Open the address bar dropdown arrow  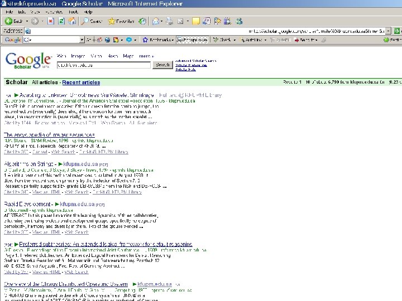tap(389, 31)
